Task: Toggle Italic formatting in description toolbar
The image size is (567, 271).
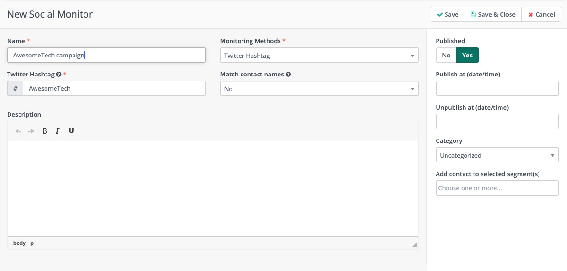Action: pos(57,131)
